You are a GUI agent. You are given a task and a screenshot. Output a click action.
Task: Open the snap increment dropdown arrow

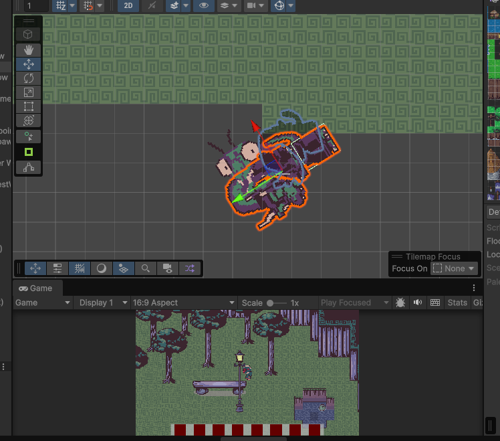[100, 5]
